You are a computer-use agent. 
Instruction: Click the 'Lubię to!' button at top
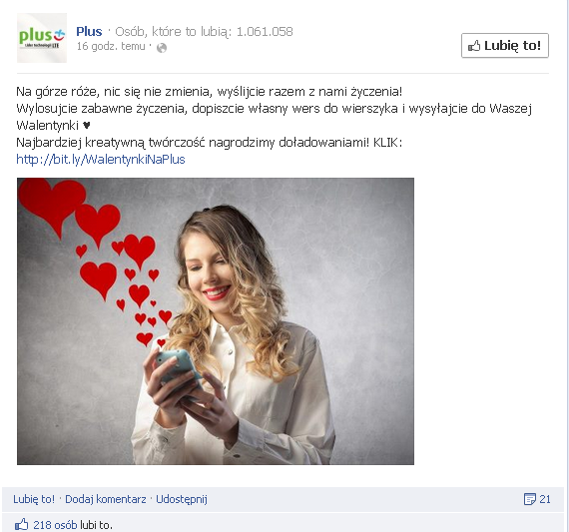505,45
